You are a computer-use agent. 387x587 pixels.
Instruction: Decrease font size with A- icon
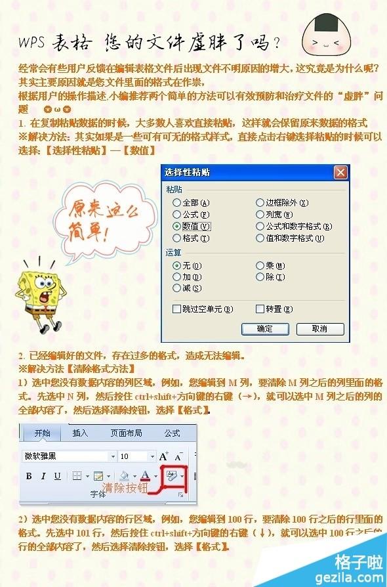[178, 456]
